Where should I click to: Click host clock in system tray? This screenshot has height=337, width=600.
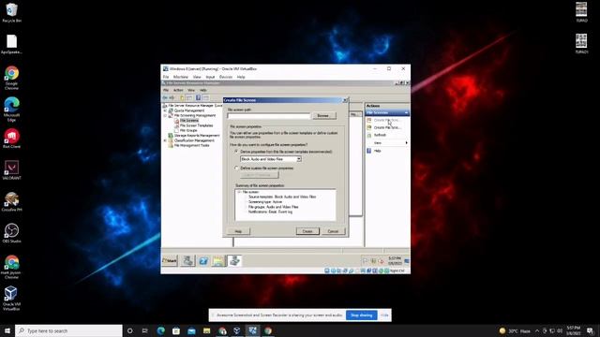click(x=573, y=330)
